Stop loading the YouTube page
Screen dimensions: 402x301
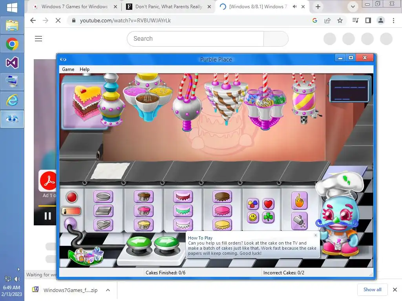(x=58, y=20)
